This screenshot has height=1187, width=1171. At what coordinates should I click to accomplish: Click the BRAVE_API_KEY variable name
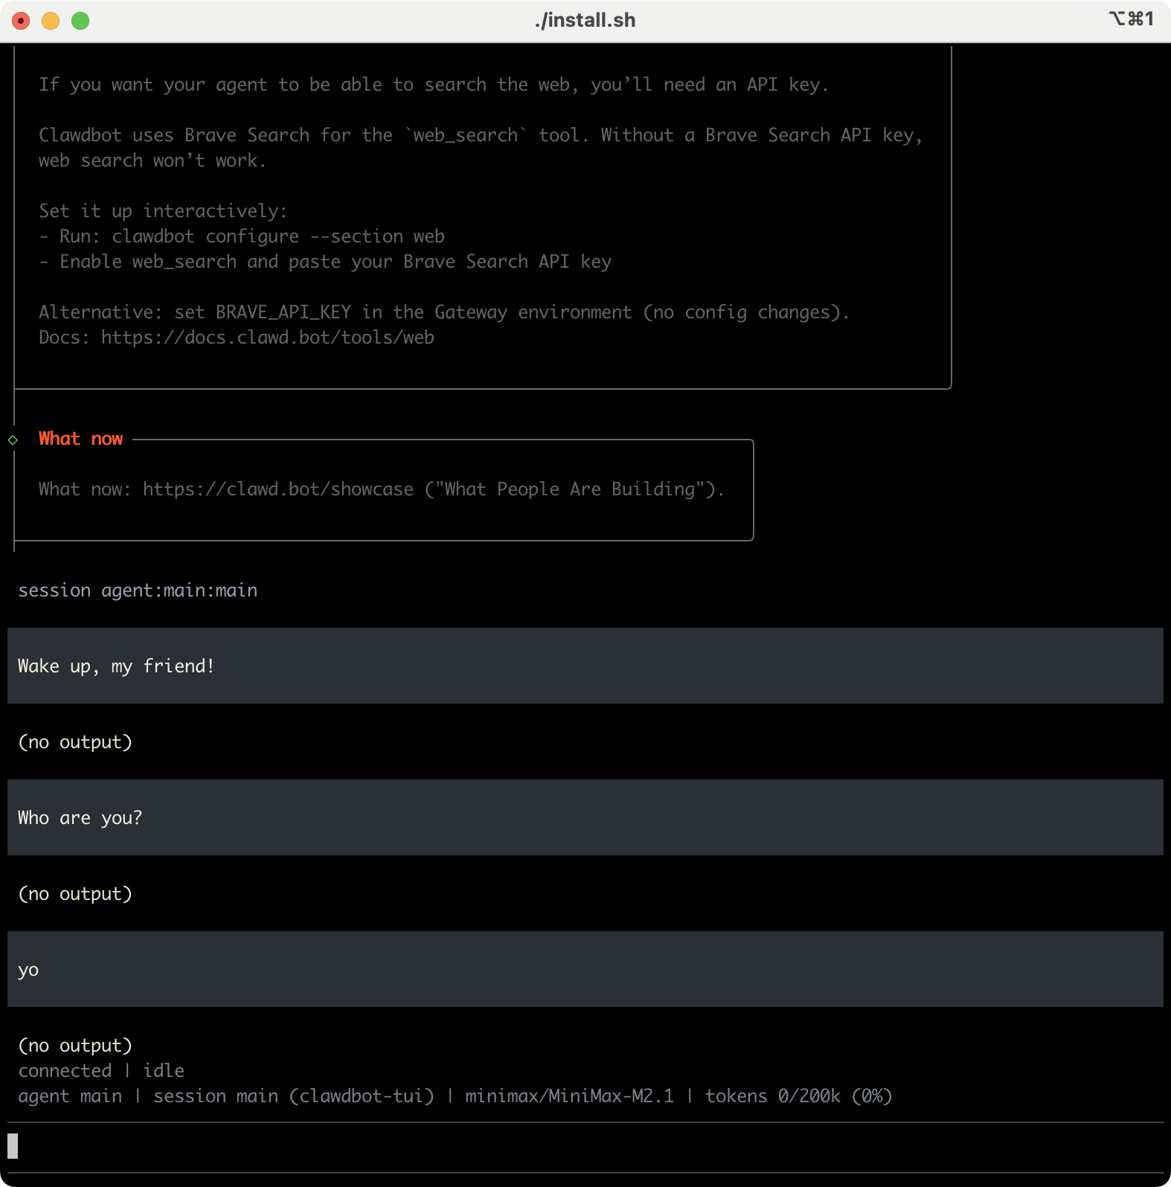coord(283,312)
